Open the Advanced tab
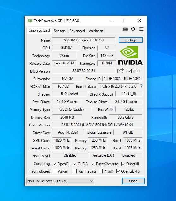The height and width of the screenshot is (201, 176). [77, 31]
